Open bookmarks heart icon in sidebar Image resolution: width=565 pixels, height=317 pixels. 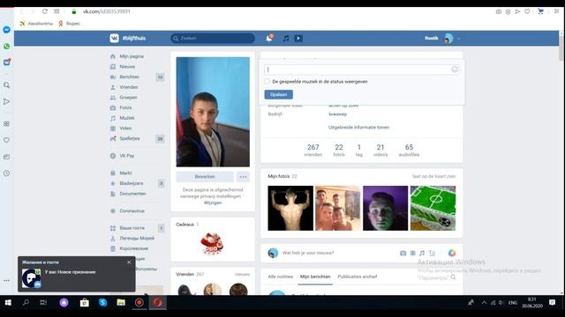[6, 140]
